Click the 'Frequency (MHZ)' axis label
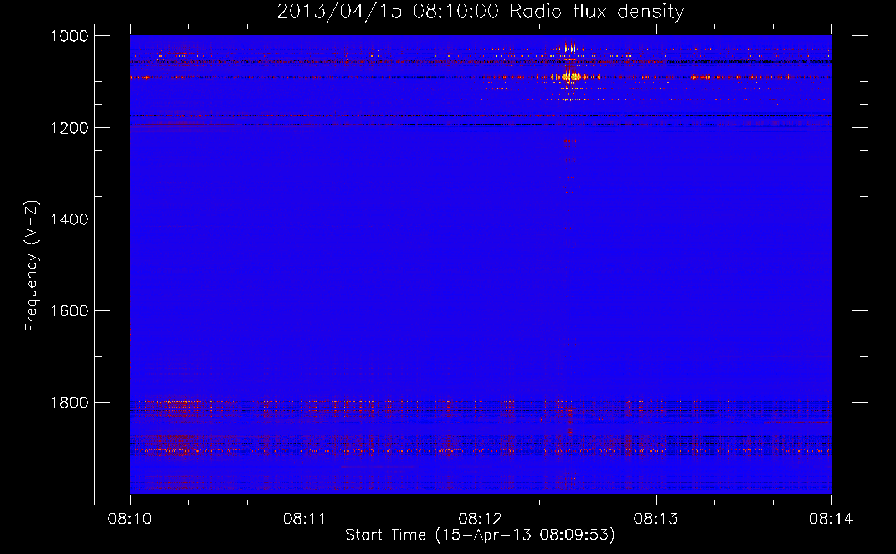Image resolution: width=896 pixels, height=554 pixels. pos(32,266)
